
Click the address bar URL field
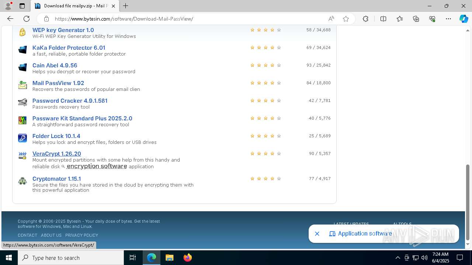(188, 19)
